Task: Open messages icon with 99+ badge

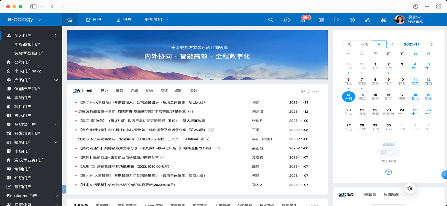Action: tap(303, 20)
